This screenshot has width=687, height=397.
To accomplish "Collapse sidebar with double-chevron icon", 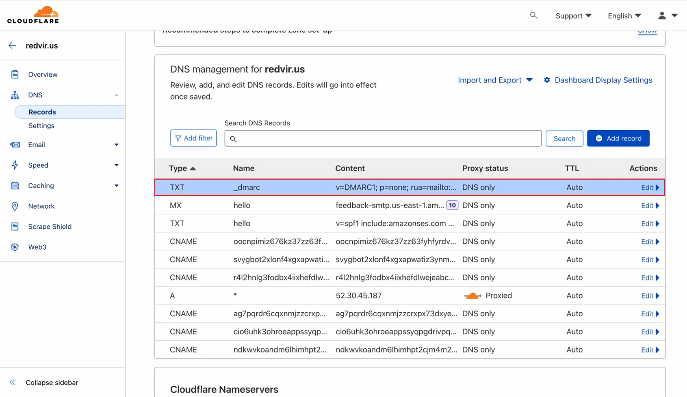I will [x=13, y=382].
